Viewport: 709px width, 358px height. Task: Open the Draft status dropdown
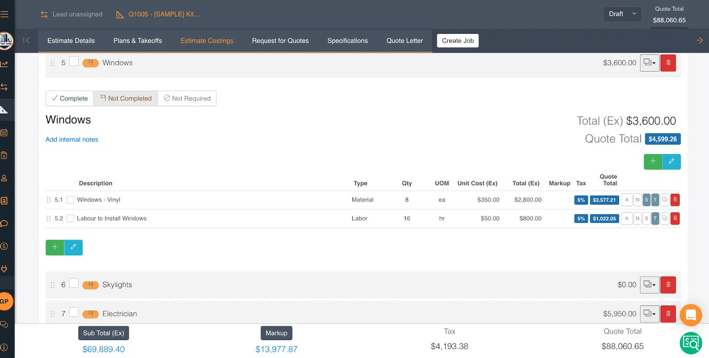pyautogui.click(x=622, y=14)
